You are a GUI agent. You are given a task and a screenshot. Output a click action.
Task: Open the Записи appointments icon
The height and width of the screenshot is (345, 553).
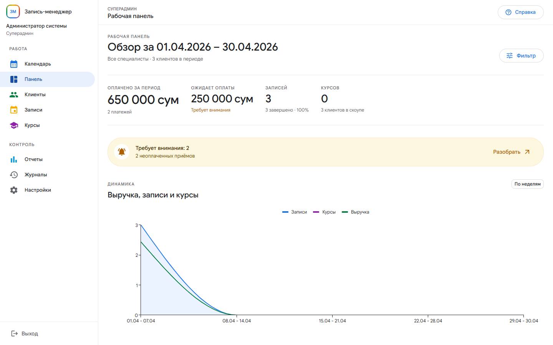point(14,110)
